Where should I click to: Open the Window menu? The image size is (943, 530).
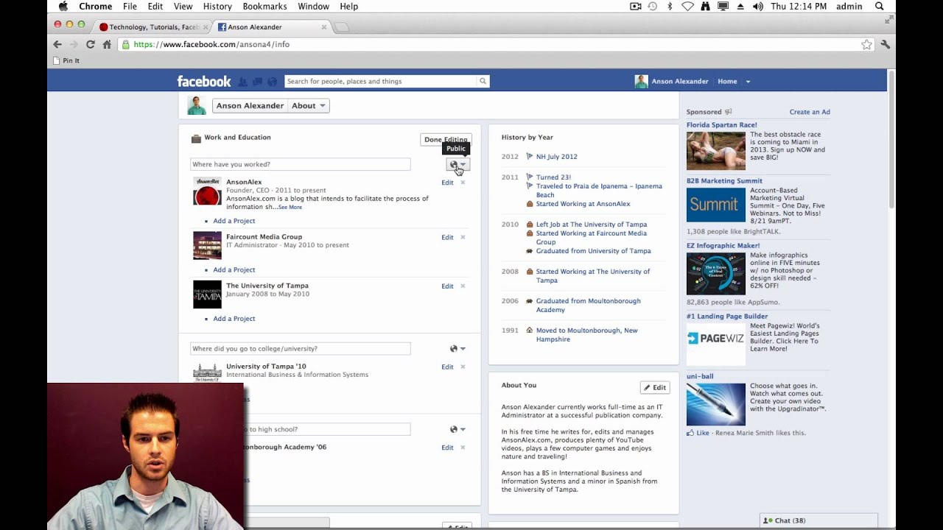point(314,6)
